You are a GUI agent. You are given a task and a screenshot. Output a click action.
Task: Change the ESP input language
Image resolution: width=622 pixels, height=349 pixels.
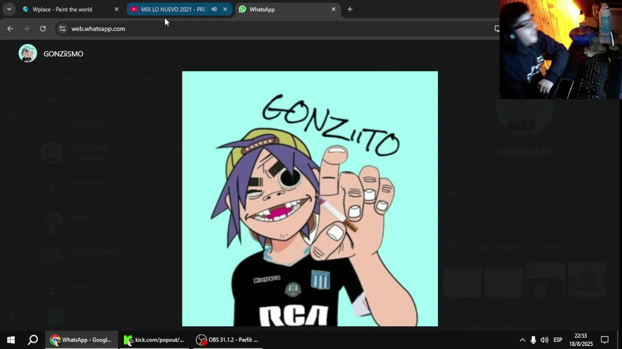(558, 340)
